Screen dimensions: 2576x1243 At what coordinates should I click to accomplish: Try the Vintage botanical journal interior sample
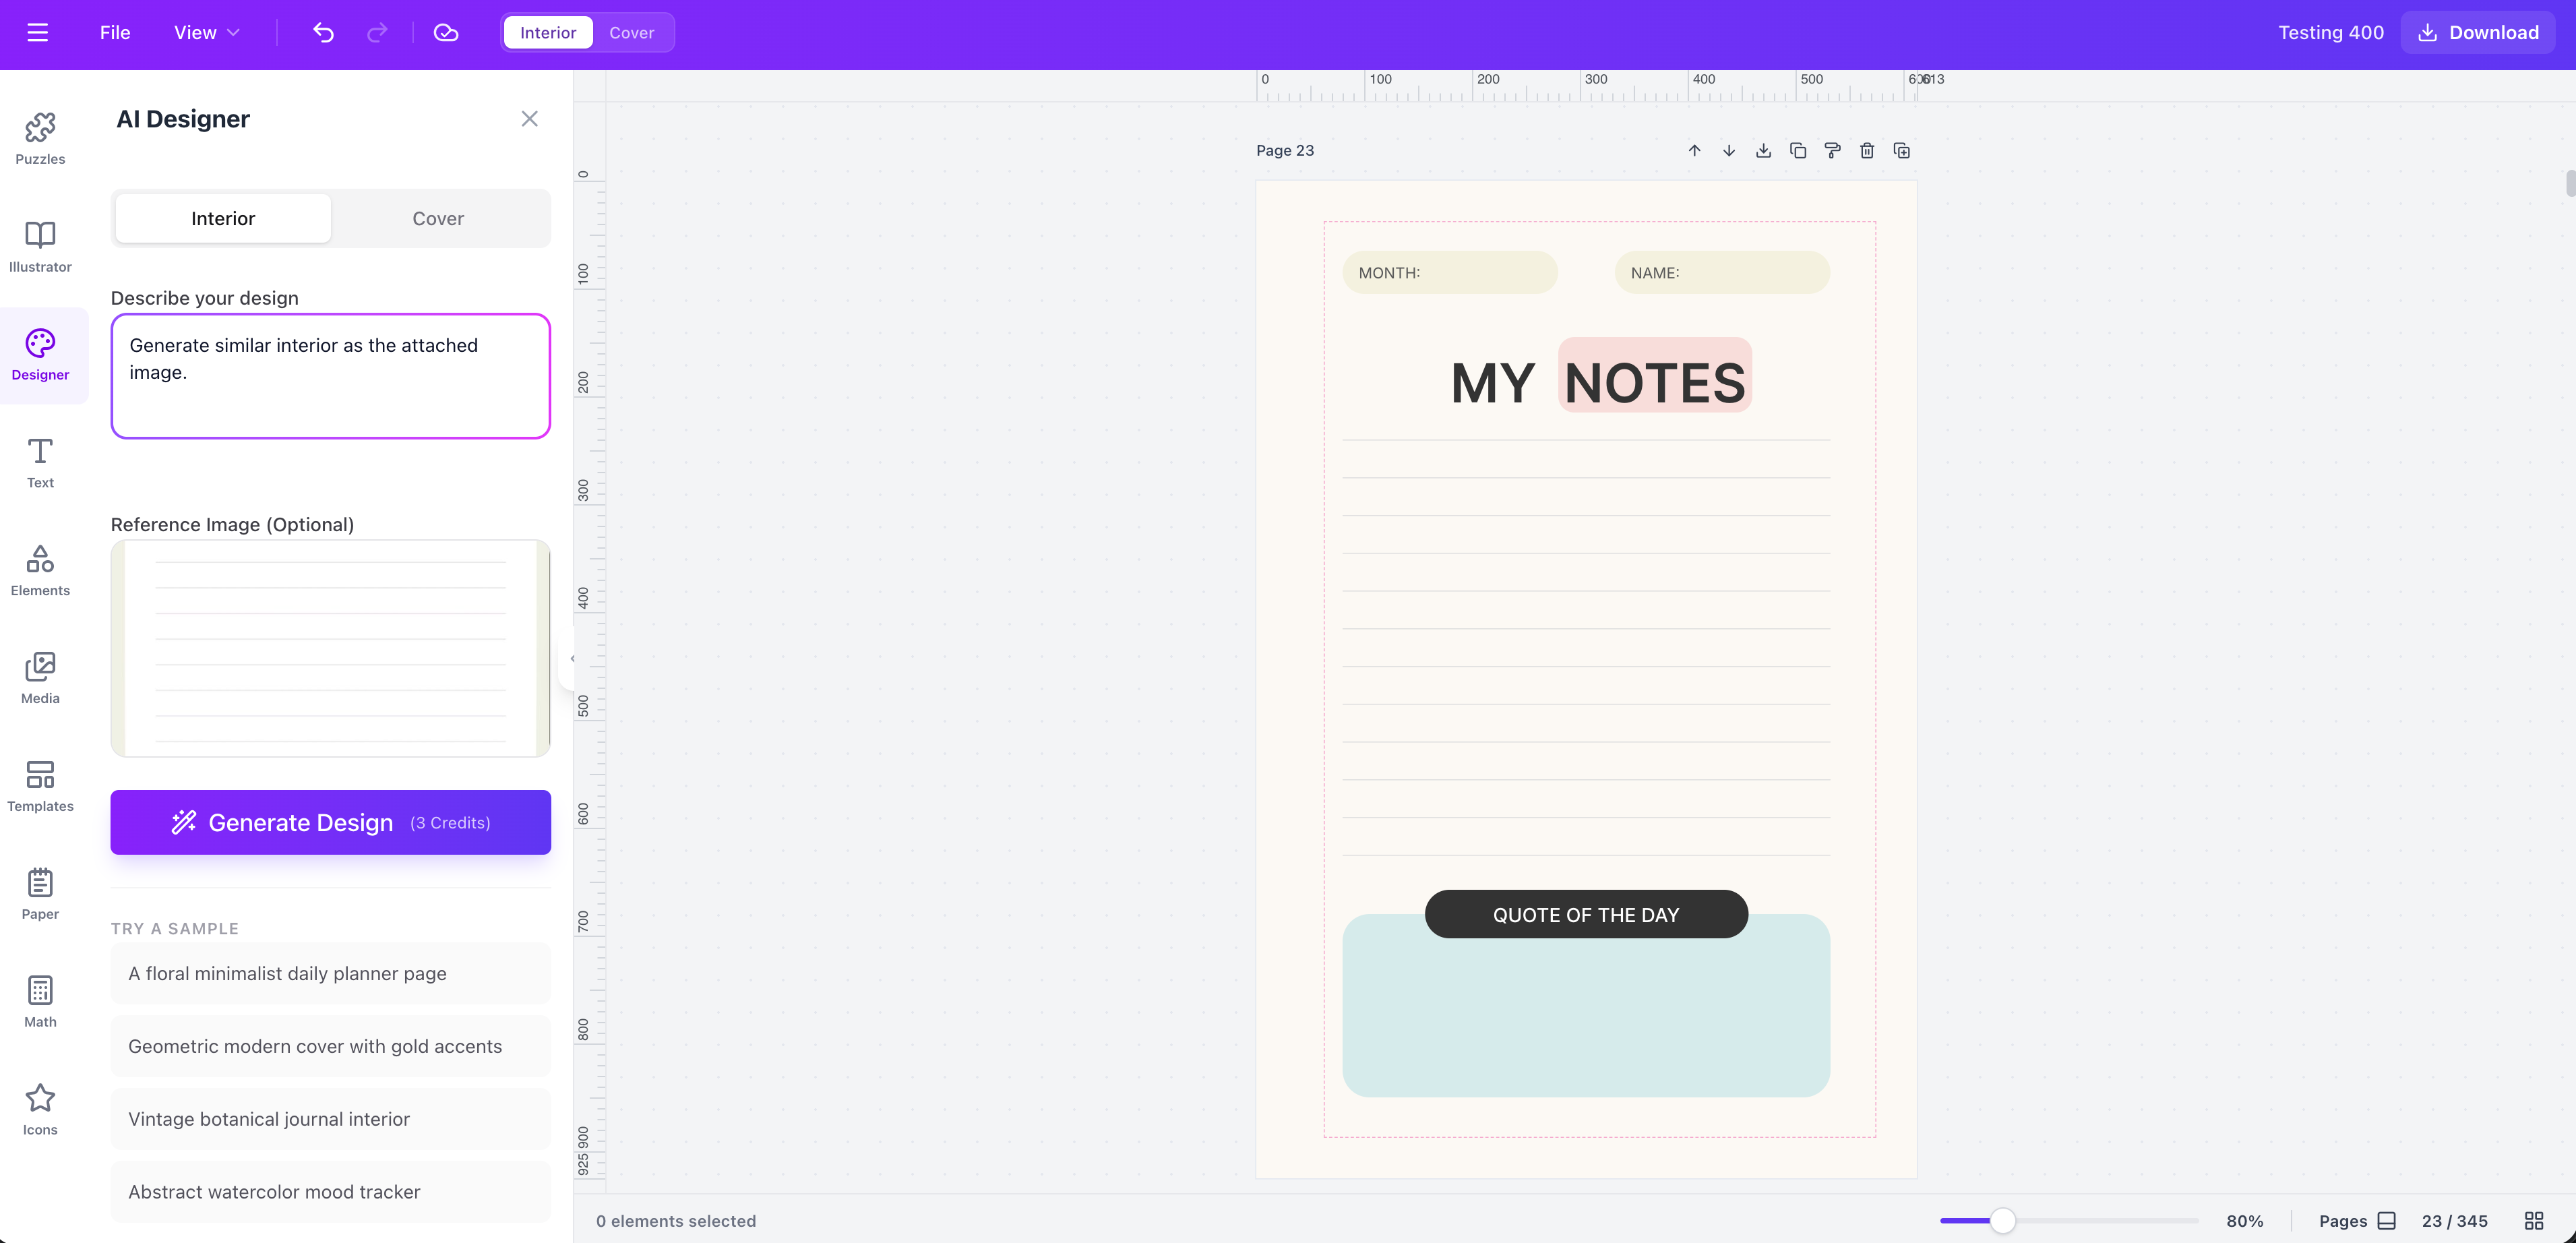pyautogui.click(x=330, y=1119)
